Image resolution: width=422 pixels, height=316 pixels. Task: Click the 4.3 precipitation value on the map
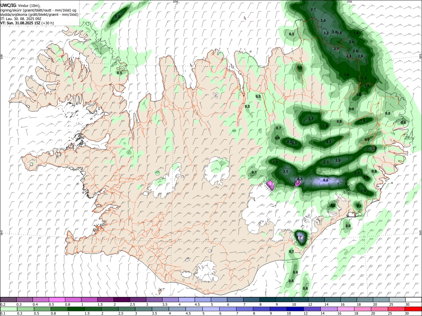pos(300,179)
